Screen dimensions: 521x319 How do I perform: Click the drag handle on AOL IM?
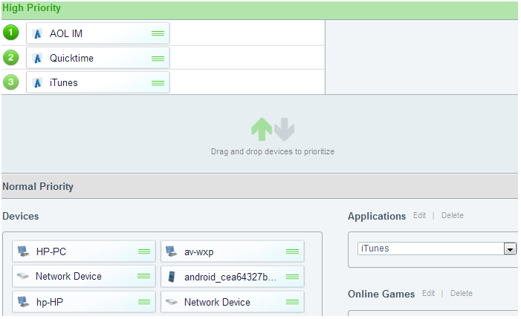tap(158, 33)
